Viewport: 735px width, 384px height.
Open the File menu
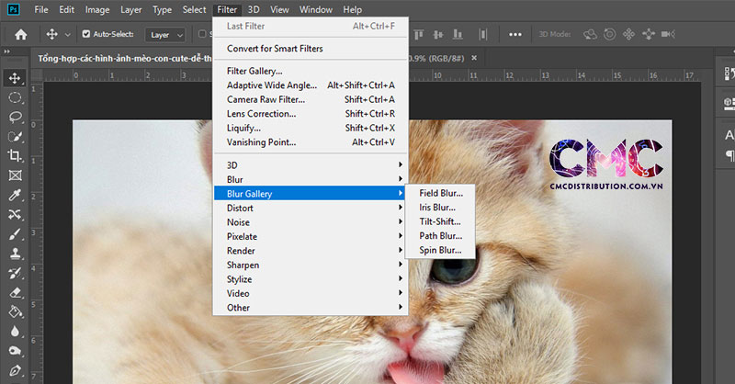pos(41,9)
